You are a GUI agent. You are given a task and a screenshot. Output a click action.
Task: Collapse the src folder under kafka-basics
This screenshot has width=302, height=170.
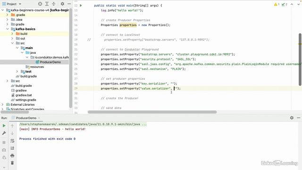click(x=12, y=43)
